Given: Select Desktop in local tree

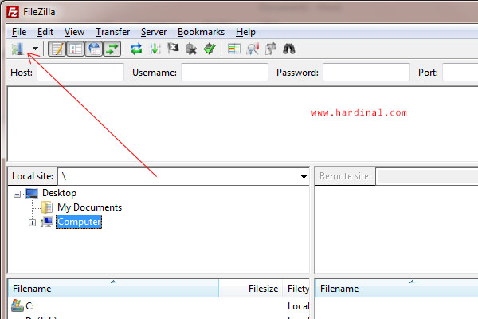Looking at the screenshot, I should 59,193.
